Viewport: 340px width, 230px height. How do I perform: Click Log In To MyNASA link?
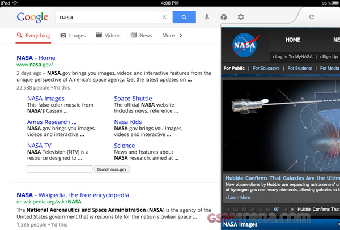(x=292, y=57)
